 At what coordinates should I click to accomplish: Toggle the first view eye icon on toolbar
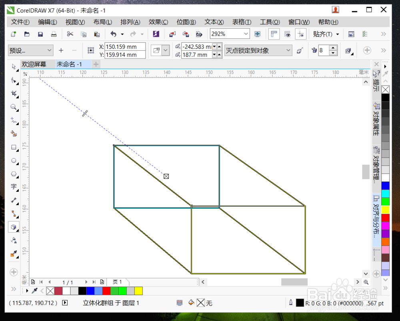pyautogui.click(x=288, y=35)
